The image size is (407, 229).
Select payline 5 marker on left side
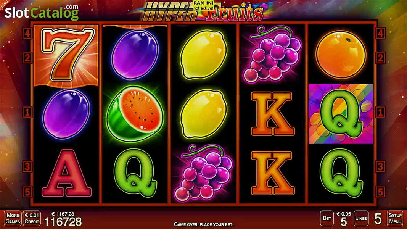click(x=27, y=192)
